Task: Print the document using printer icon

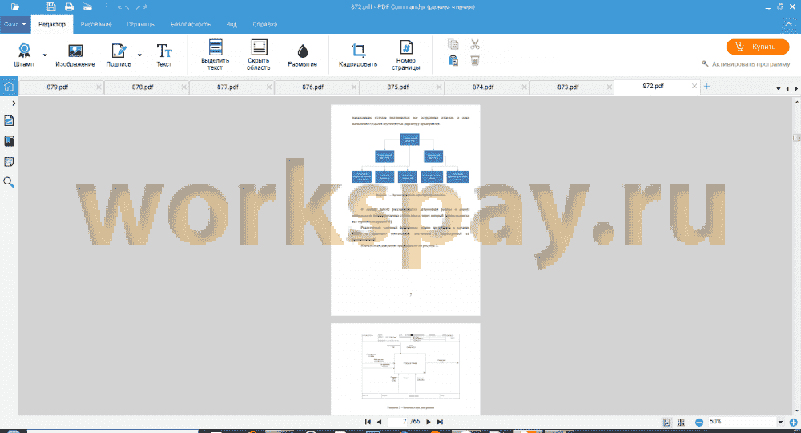Action: click(x=69, y=7)
